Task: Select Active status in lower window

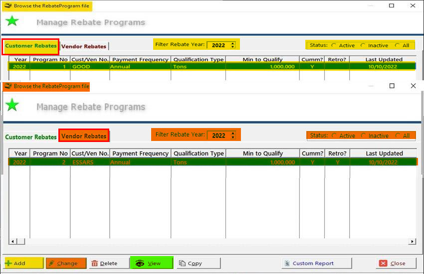Action: 334,136
